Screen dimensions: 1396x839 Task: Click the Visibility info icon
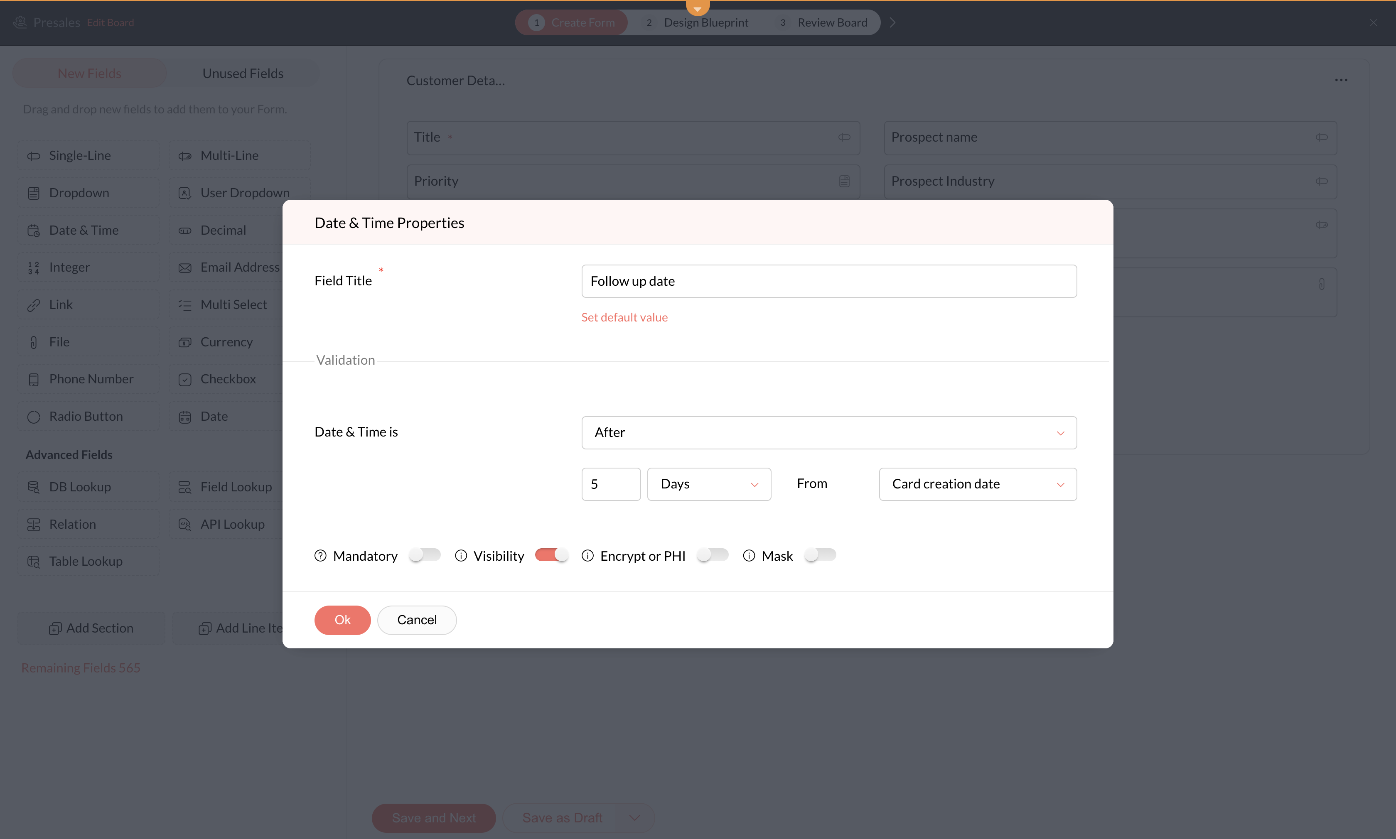pos(461,556)
